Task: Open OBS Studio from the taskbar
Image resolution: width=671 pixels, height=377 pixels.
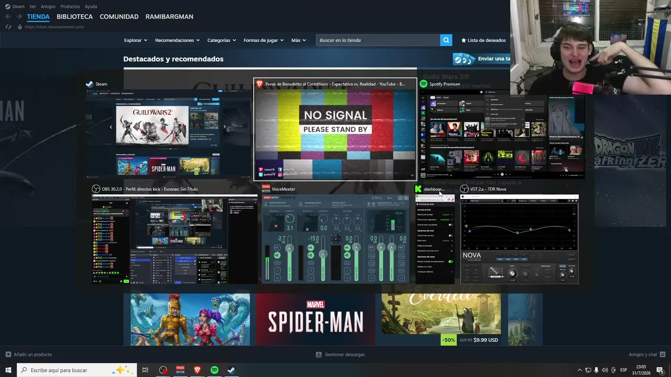Action: click(x=163, y=370)
